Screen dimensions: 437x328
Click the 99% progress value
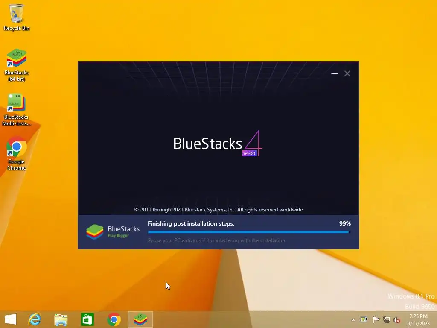(x=345, y=223)
